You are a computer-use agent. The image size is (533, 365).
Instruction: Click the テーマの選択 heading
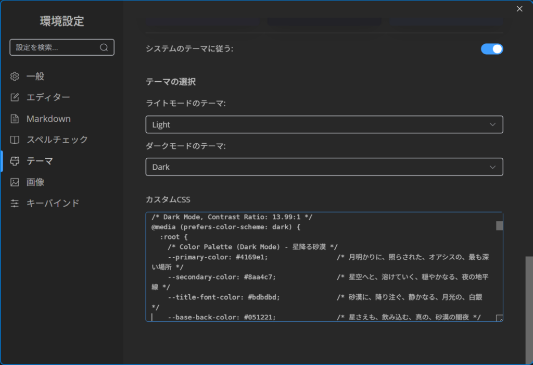click(171, 82)
